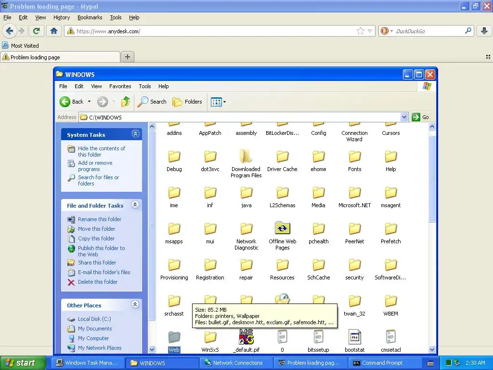Click the search magnifier in DuckDuckGo box
Viewport: 493px width, 370px height.
coord(468,31)
